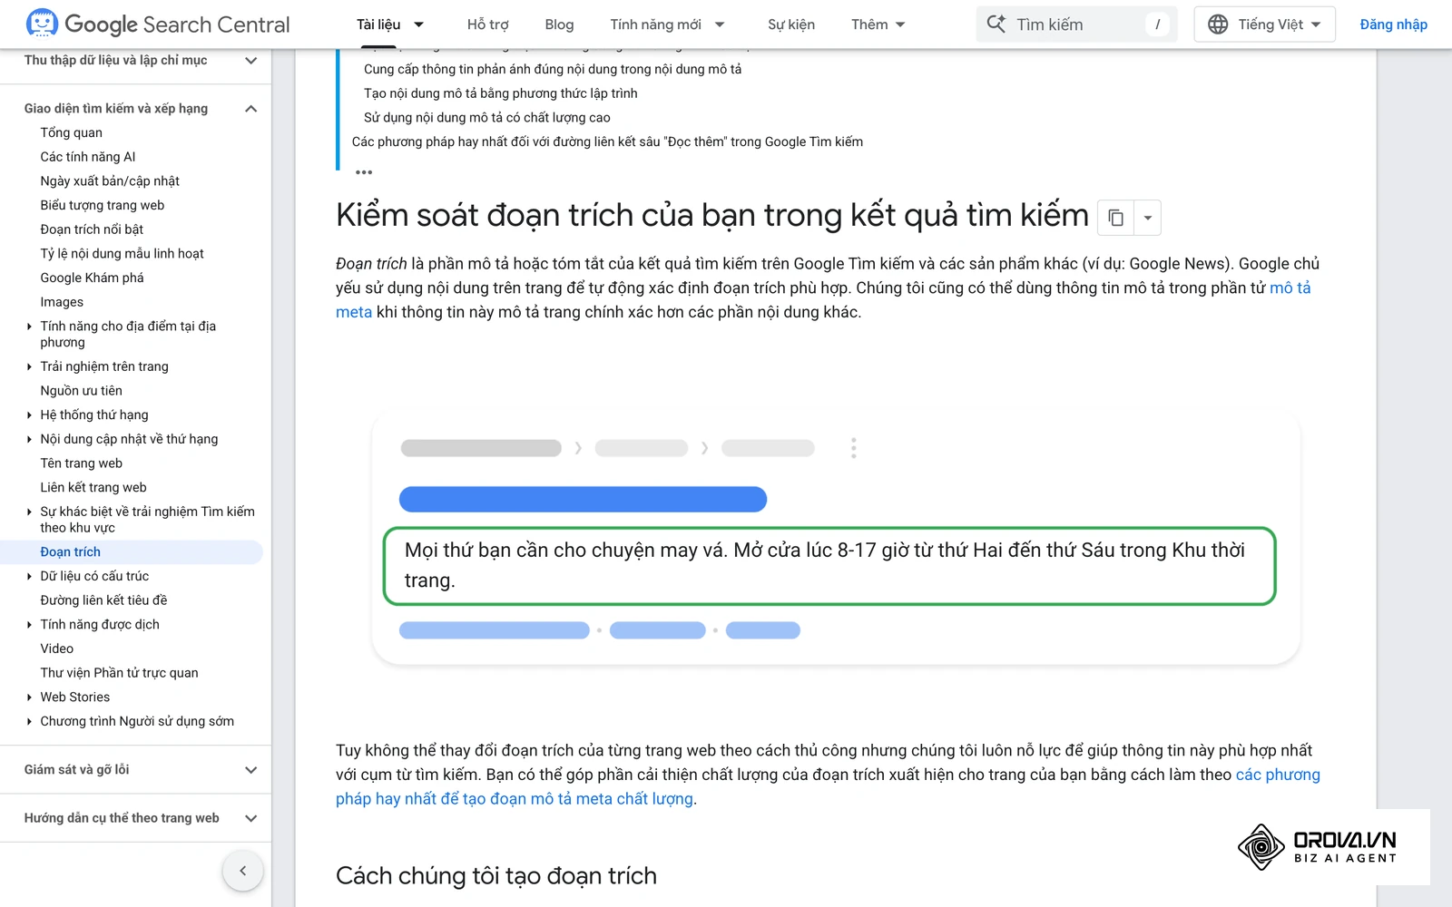Screen dimensions: 1452x907
Task: Expand Tính năng được dịch item
Action: click(x=29, y=624)
